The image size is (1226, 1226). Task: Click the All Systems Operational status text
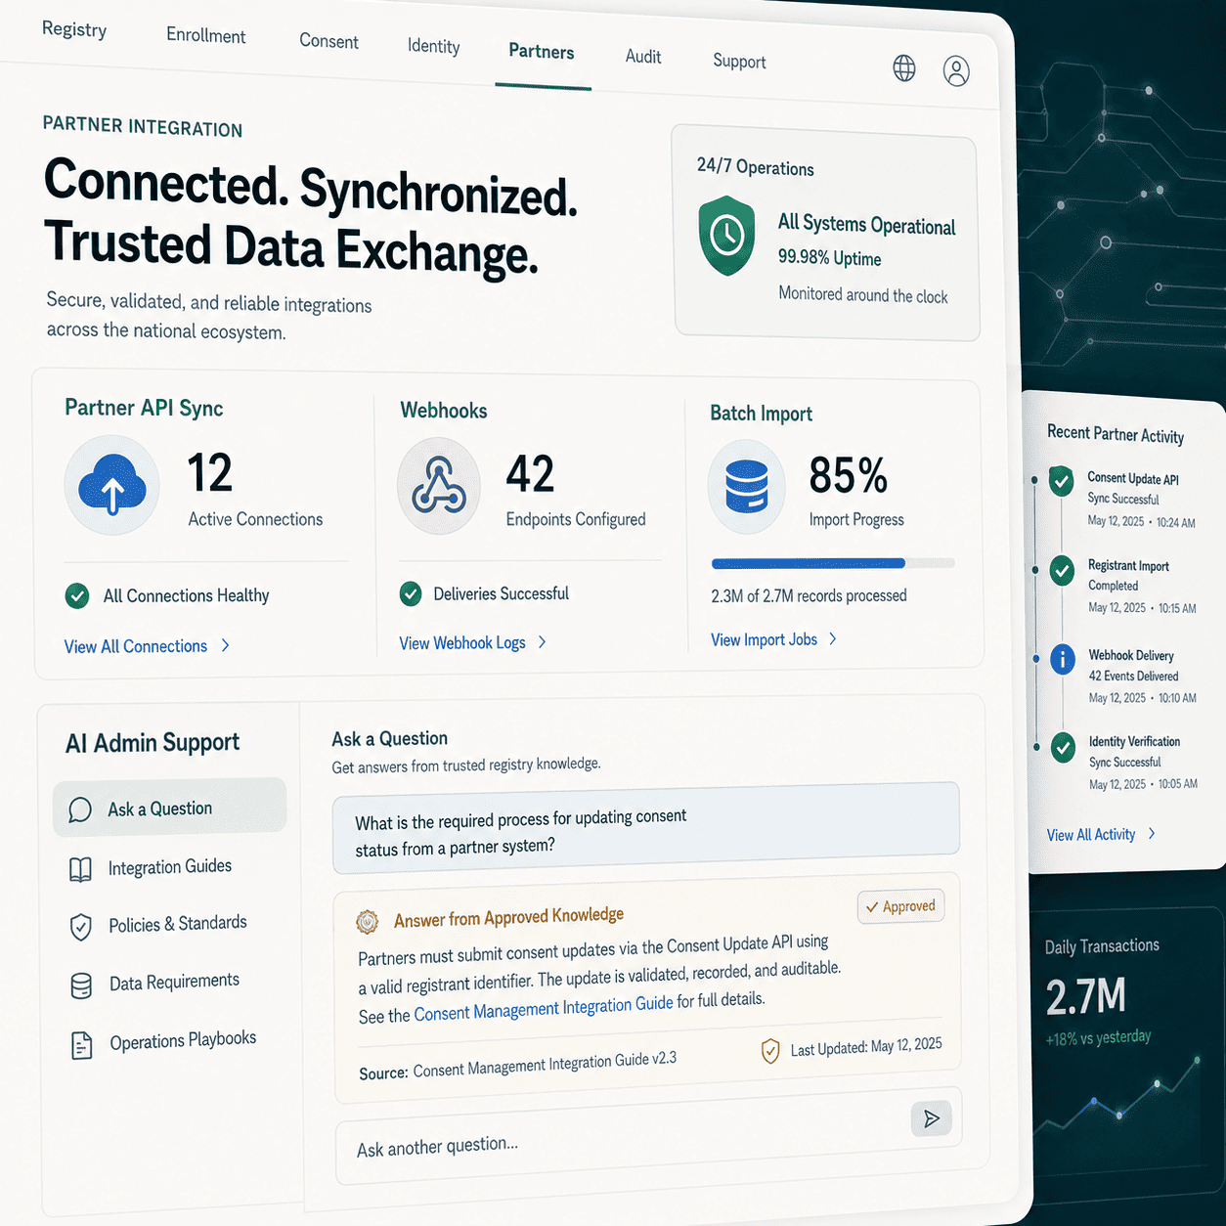[866, 224]
